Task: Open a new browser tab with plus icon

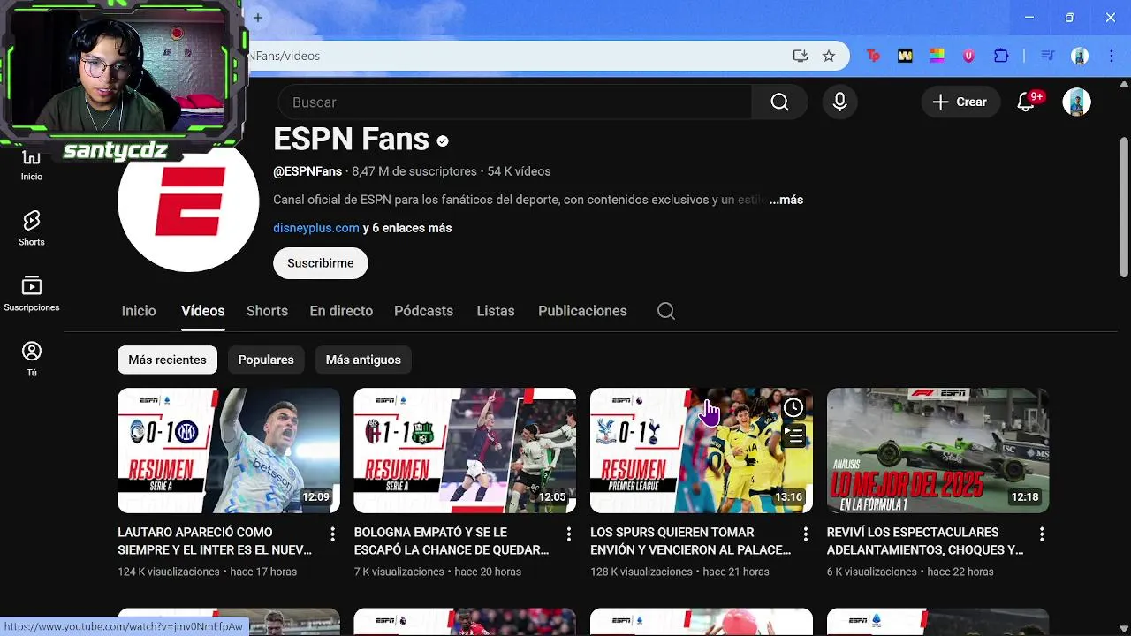Action: pyautogui.click(x=258, y=18)
